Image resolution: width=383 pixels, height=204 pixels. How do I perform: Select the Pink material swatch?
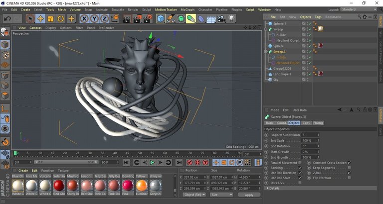pos(128,186)
